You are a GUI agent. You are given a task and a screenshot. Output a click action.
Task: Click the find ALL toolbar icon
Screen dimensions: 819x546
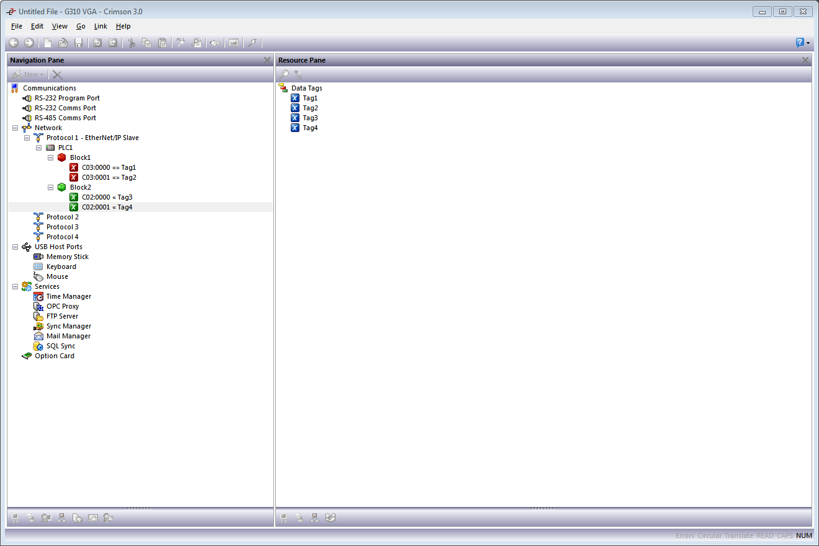coord(181,43)
